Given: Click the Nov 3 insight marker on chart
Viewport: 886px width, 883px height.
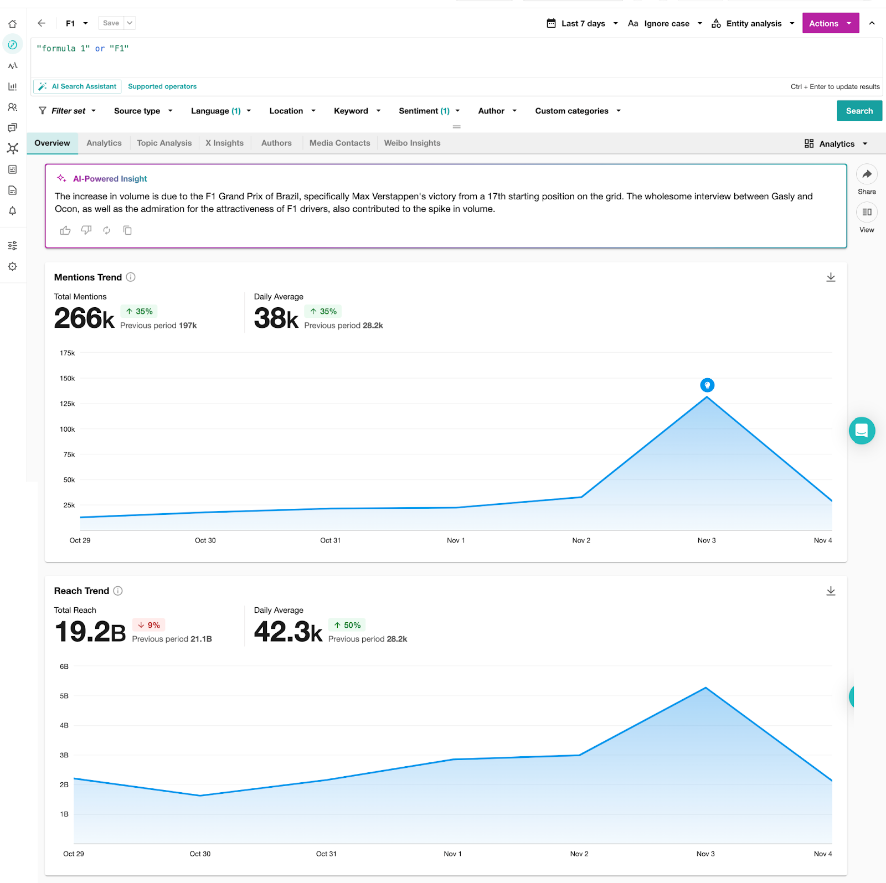Looking at the screenshot, I should (707, 385).
